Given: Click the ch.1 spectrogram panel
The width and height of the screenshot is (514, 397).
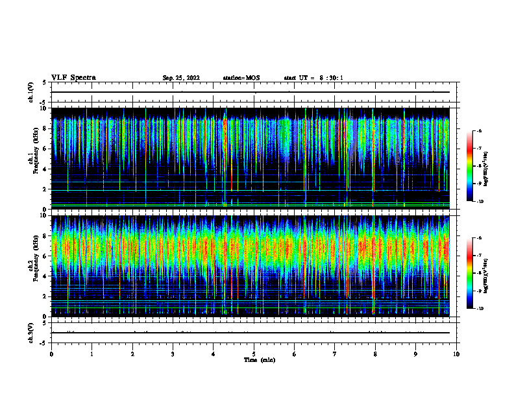Looking at the screenshot, I should [x=251, y=158].
